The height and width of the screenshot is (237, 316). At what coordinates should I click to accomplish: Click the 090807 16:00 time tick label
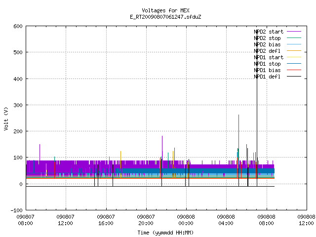(106, 220)
